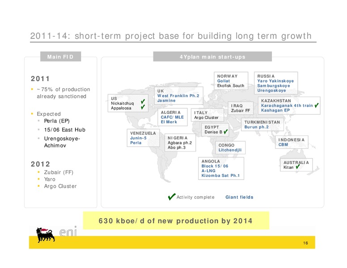347x268 pixels.
Task: Click the VENEZUELA country label
Action: 143,133
